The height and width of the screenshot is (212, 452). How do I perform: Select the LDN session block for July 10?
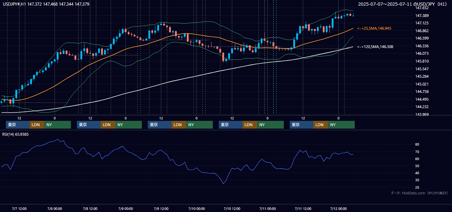250,125
